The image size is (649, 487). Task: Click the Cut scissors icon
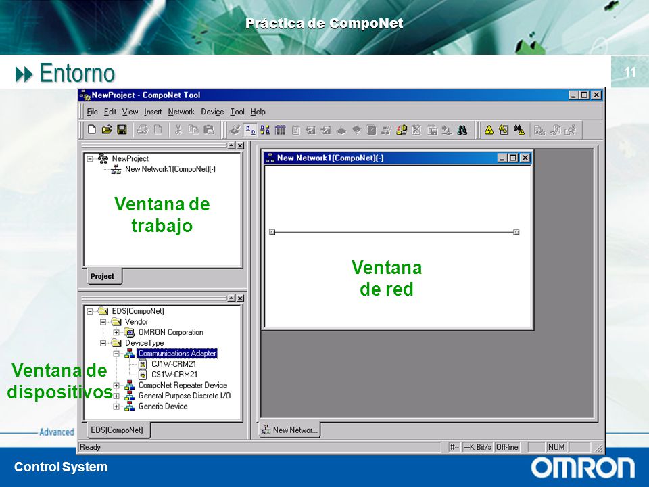(178, 130)
